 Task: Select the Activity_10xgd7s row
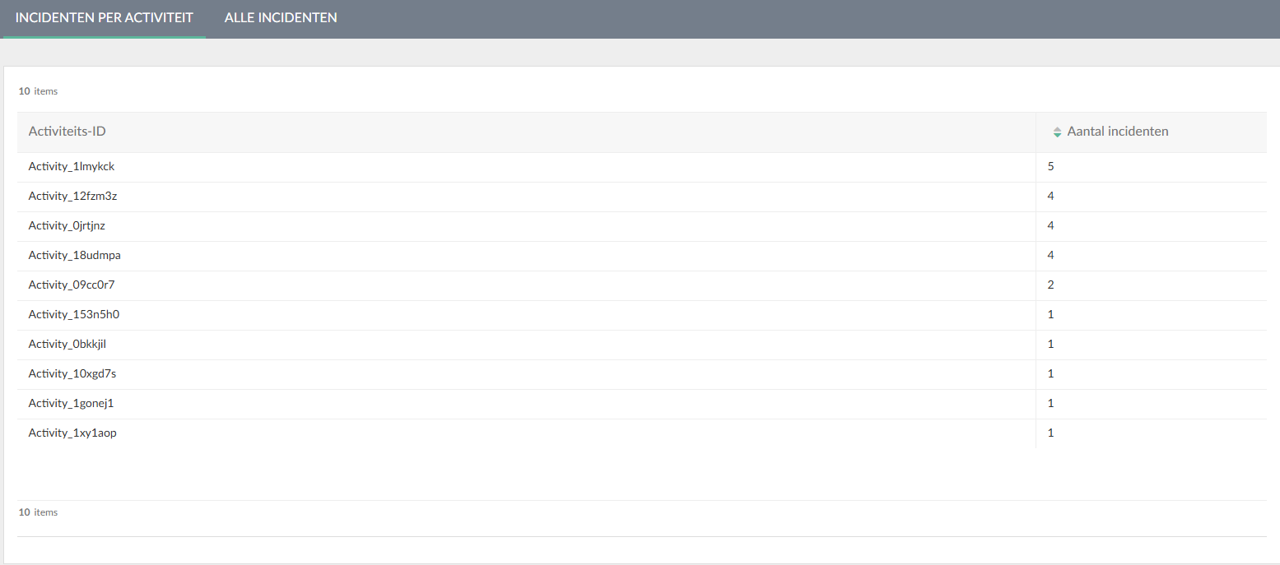(72, 374)
